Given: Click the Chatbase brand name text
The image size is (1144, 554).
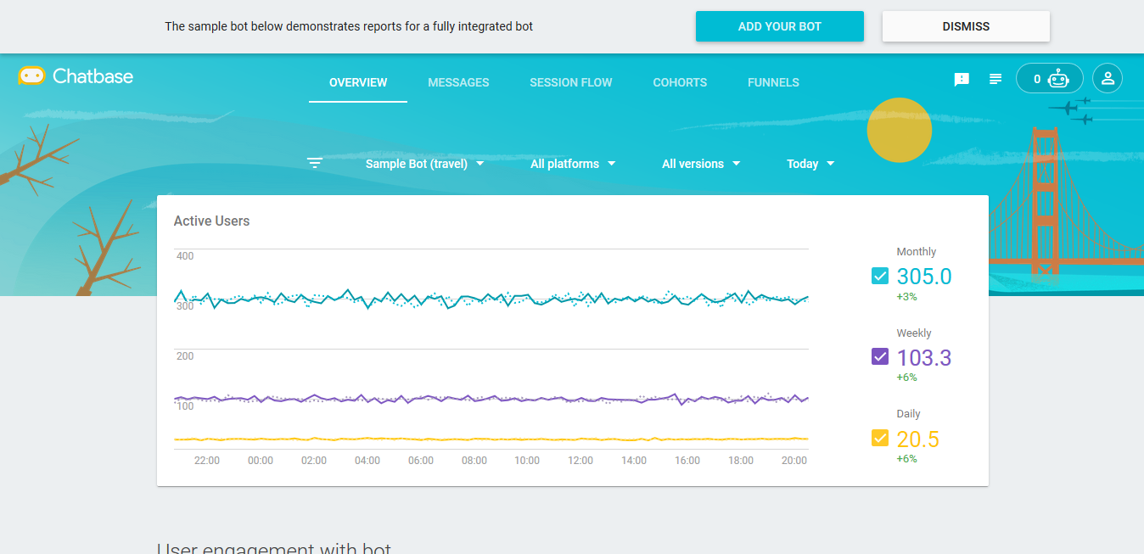Looking at the screenshot, I should (x=93, y=76).
